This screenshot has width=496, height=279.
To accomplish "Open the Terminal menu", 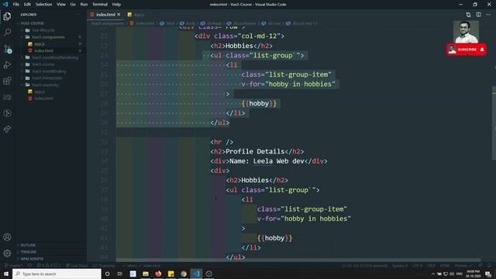I will (100, 5).
